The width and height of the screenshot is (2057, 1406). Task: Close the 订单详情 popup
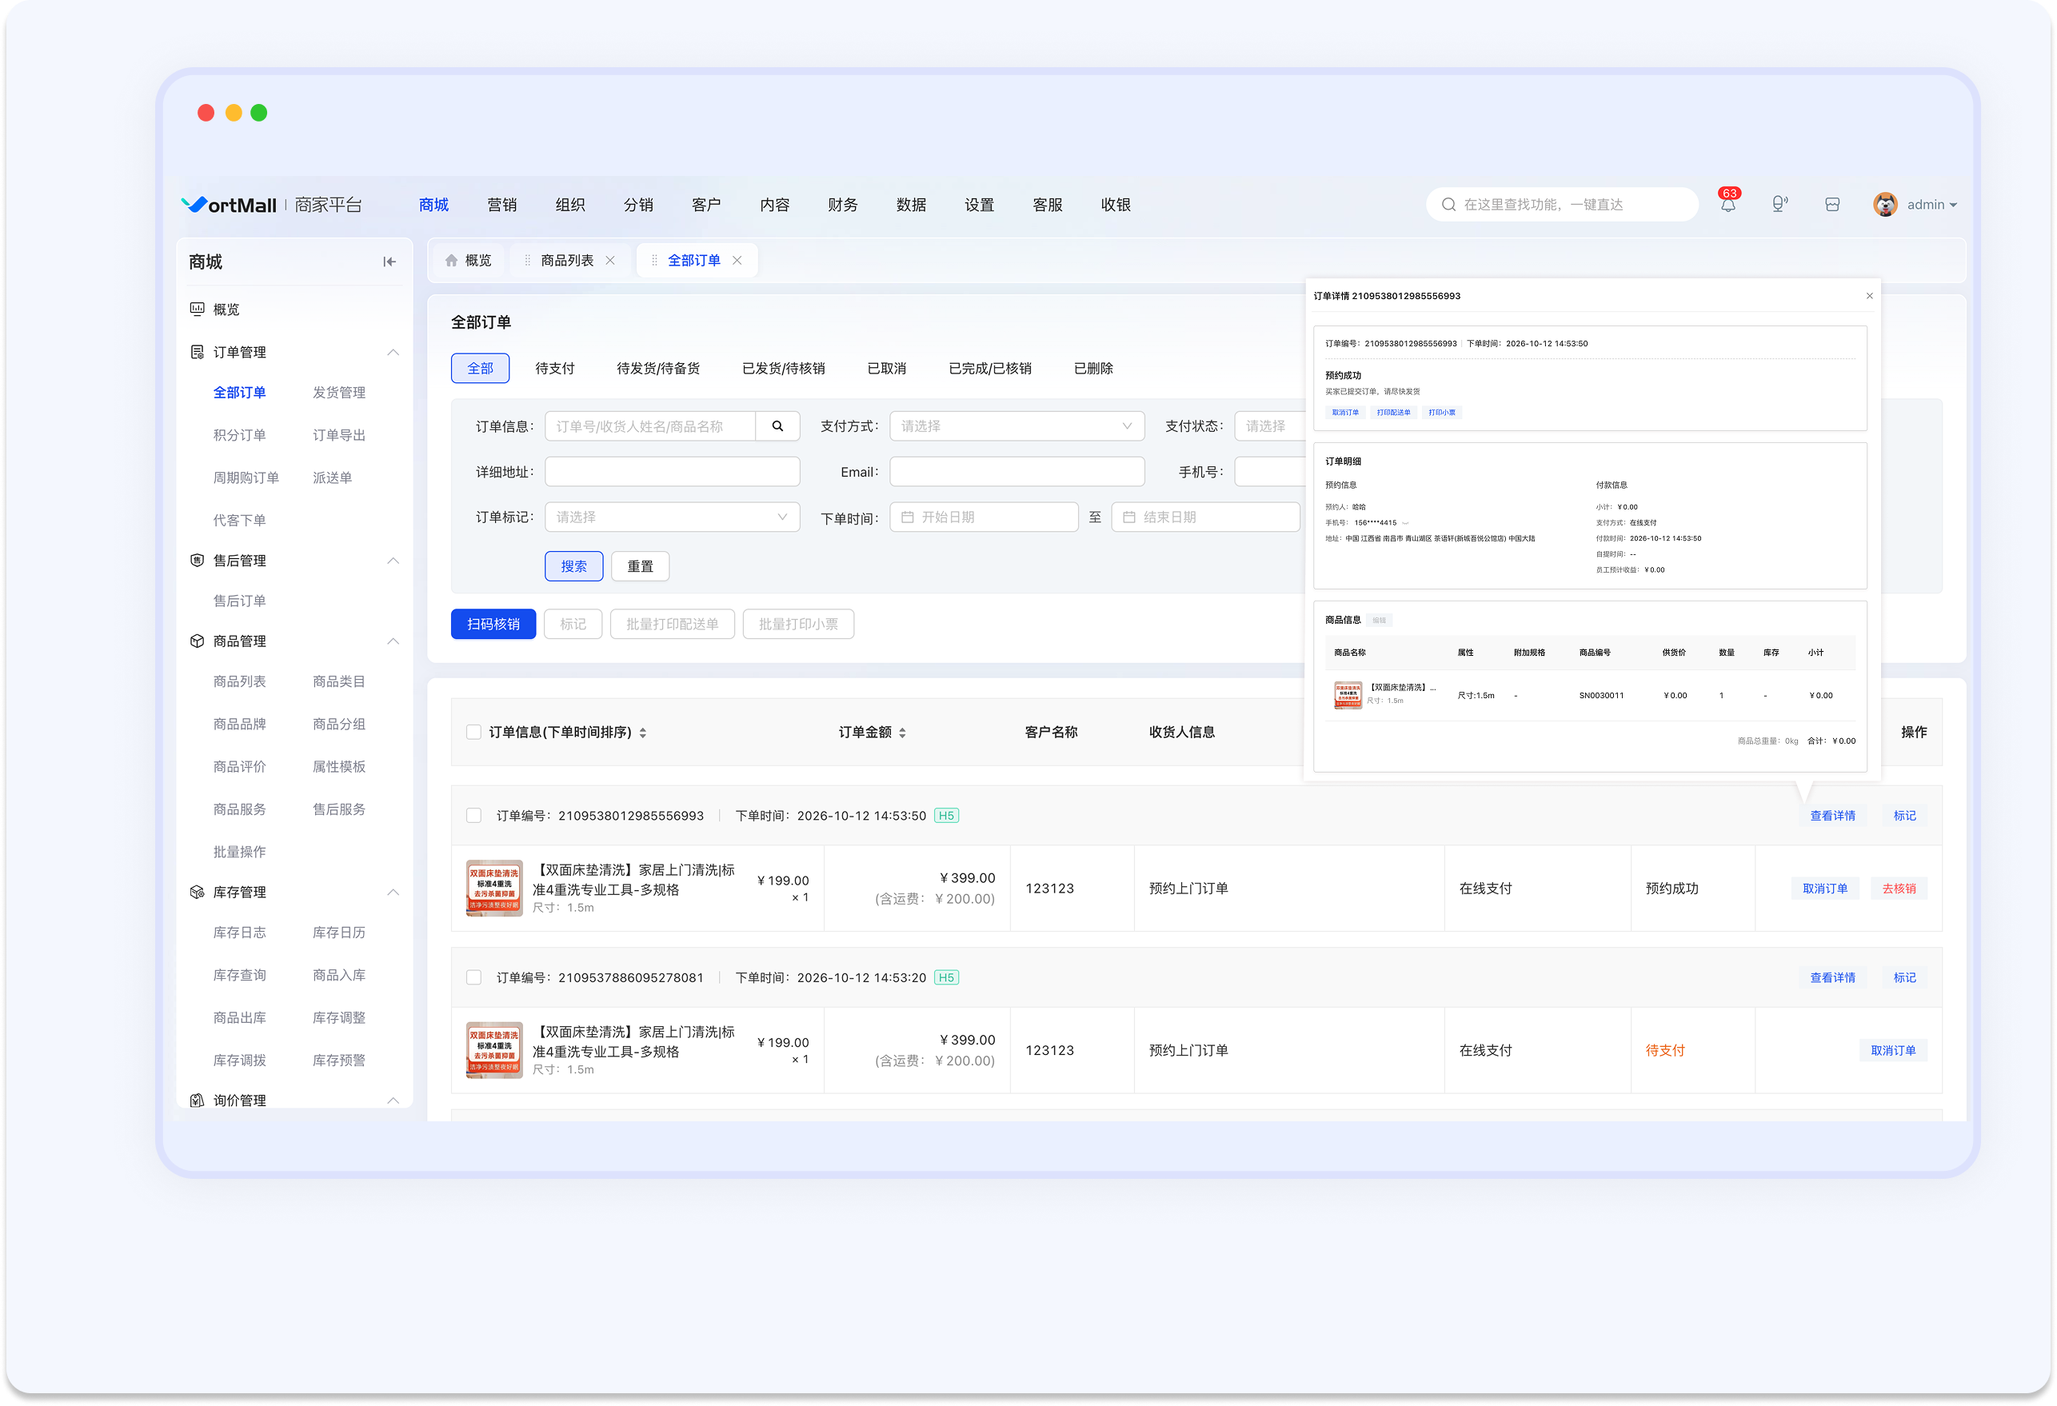pos(1869,296)
